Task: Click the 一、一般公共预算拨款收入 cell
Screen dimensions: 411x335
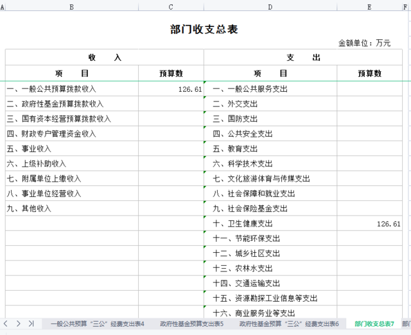Action: (71, 89)
